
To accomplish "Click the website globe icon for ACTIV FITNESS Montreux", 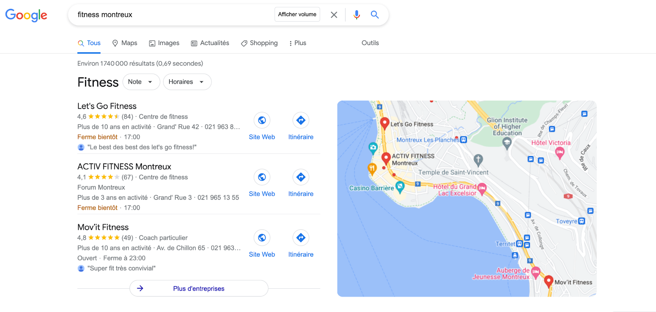I will [x=262, y=177].
